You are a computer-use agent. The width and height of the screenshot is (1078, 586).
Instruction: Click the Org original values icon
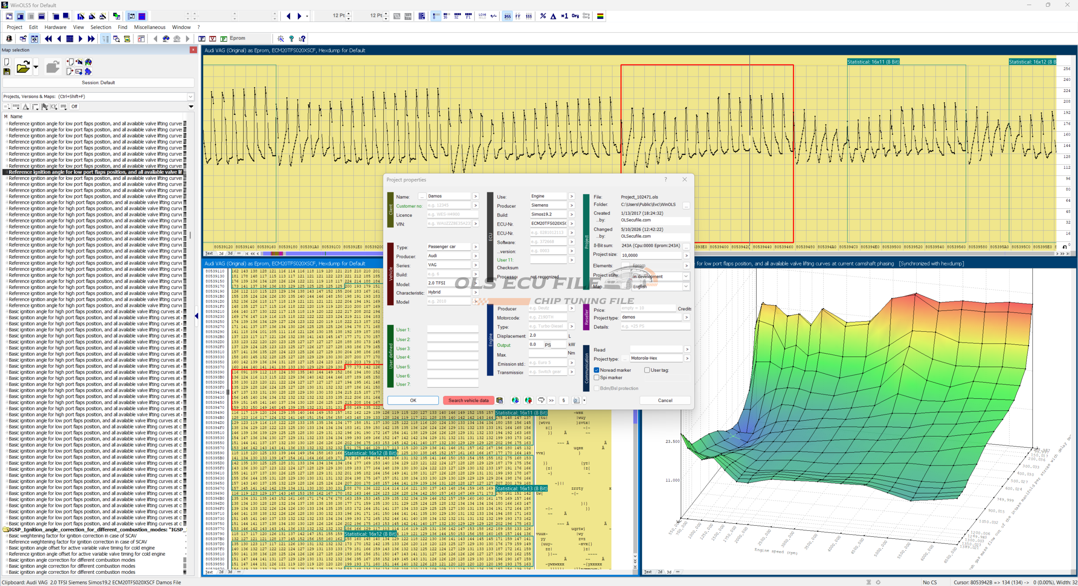tap(575, 16)
